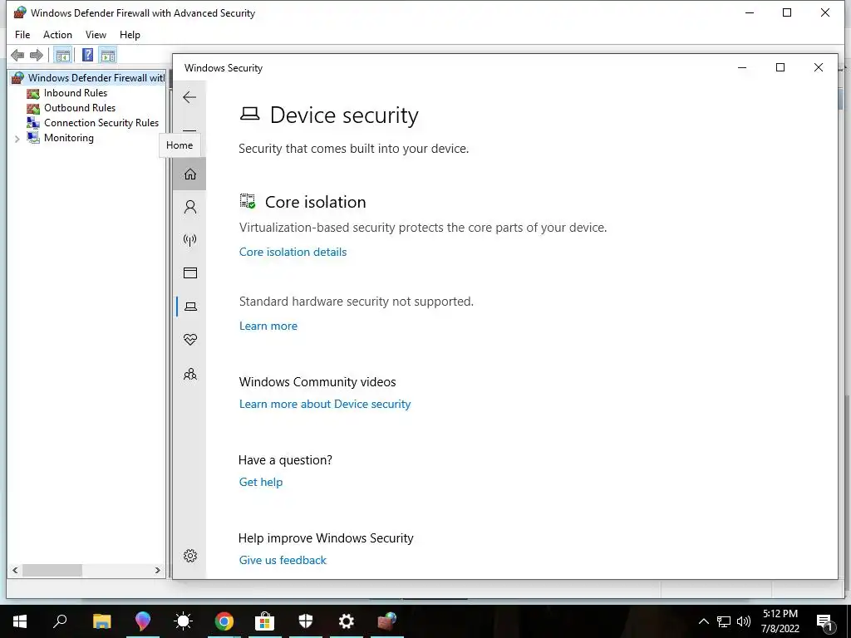Open Learn more about Device security link
The image size is (851, 638).
point(325,405)
